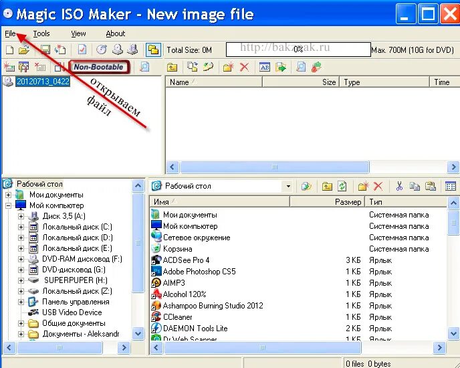The width and height of the screenshot is (460, 368).
Task: Click the scissors cut icon
Action: tap(399, 186)
